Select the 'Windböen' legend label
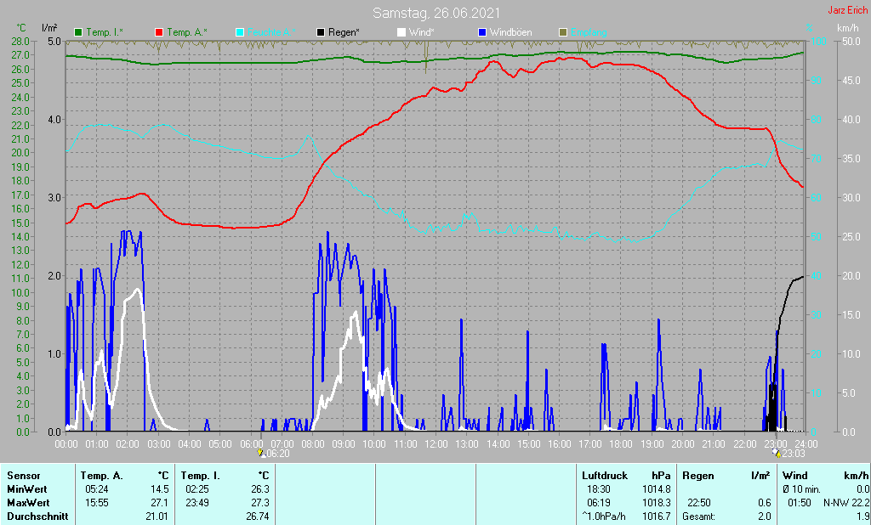The height and width of the screenshot is (525, 871). point(510,32)
